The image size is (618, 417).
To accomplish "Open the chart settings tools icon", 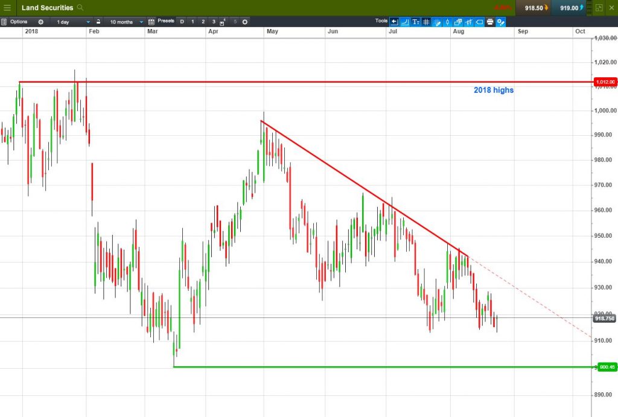I will coord(500,22).
